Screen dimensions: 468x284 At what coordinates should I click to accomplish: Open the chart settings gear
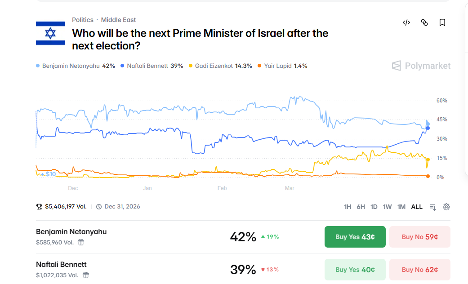pyautogui.click(x=446, y=207)
